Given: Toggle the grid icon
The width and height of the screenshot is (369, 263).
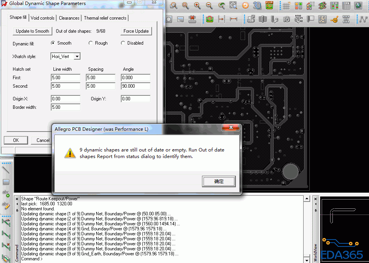Looking at the screenshot, I should point(287,6).
